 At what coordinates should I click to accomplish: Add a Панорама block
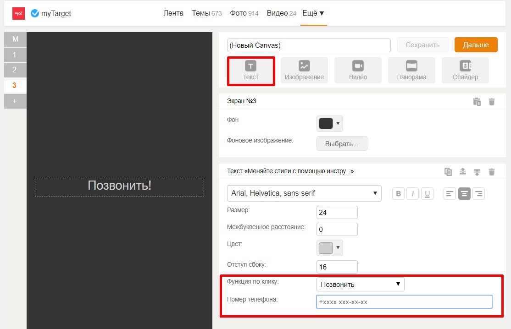pos(411,71)
